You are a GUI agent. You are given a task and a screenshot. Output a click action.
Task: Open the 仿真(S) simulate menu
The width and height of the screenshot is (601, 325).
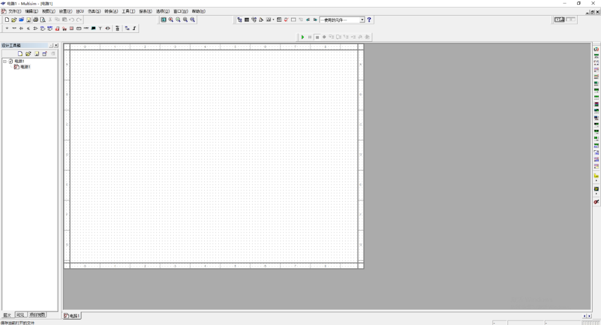coord(92,11)
